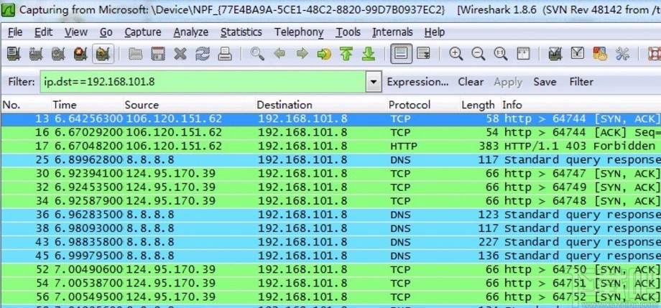Zoom in toolbar icon

[456, 54]
